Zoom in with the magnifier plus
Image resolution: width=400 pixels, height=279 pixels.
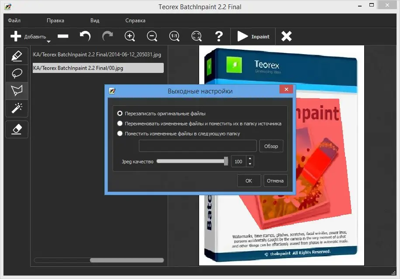[x=130, y=36]
